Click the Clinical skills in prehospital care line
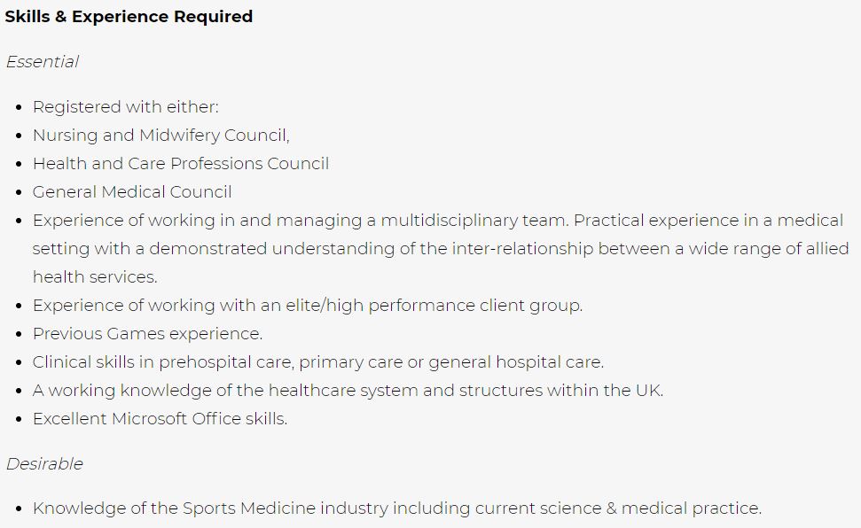 pyautogui.click(x=318, y=362)
